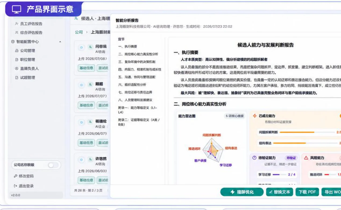The image size is (341, 210).
Task: Click the lightning icon beside 已成立能力
Action: [x=255, y=116]
